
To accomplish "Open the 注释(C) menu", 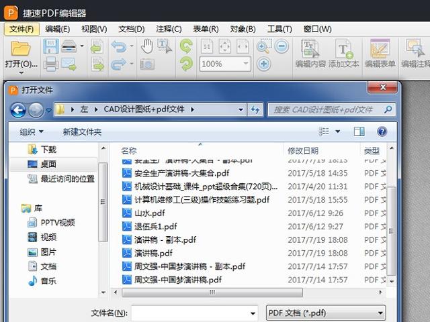I will [x=169, y=29].
